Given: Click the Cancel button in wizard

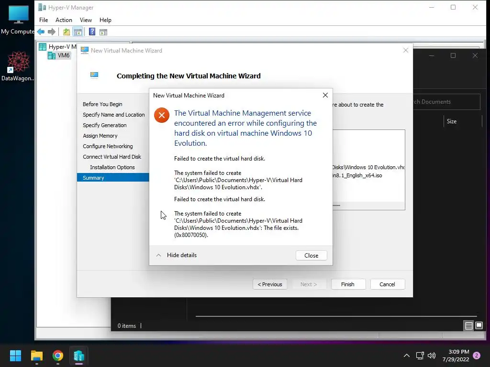Looking at the screenshot, I should pyautogui.click(x=387, y=284).
